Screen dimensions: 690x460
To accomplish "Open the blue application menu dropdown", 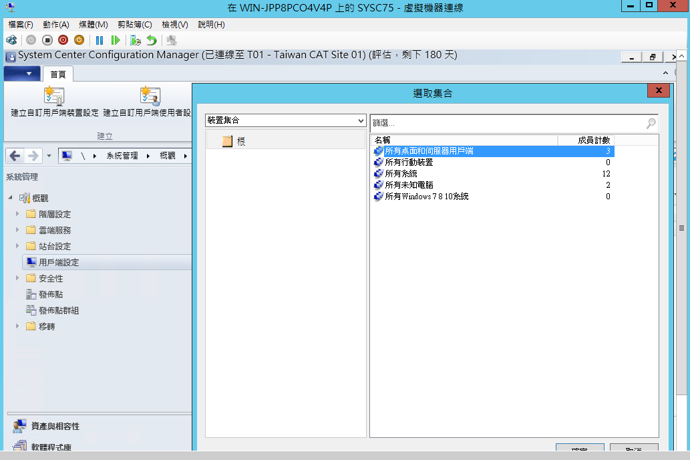I will (22, 74).
